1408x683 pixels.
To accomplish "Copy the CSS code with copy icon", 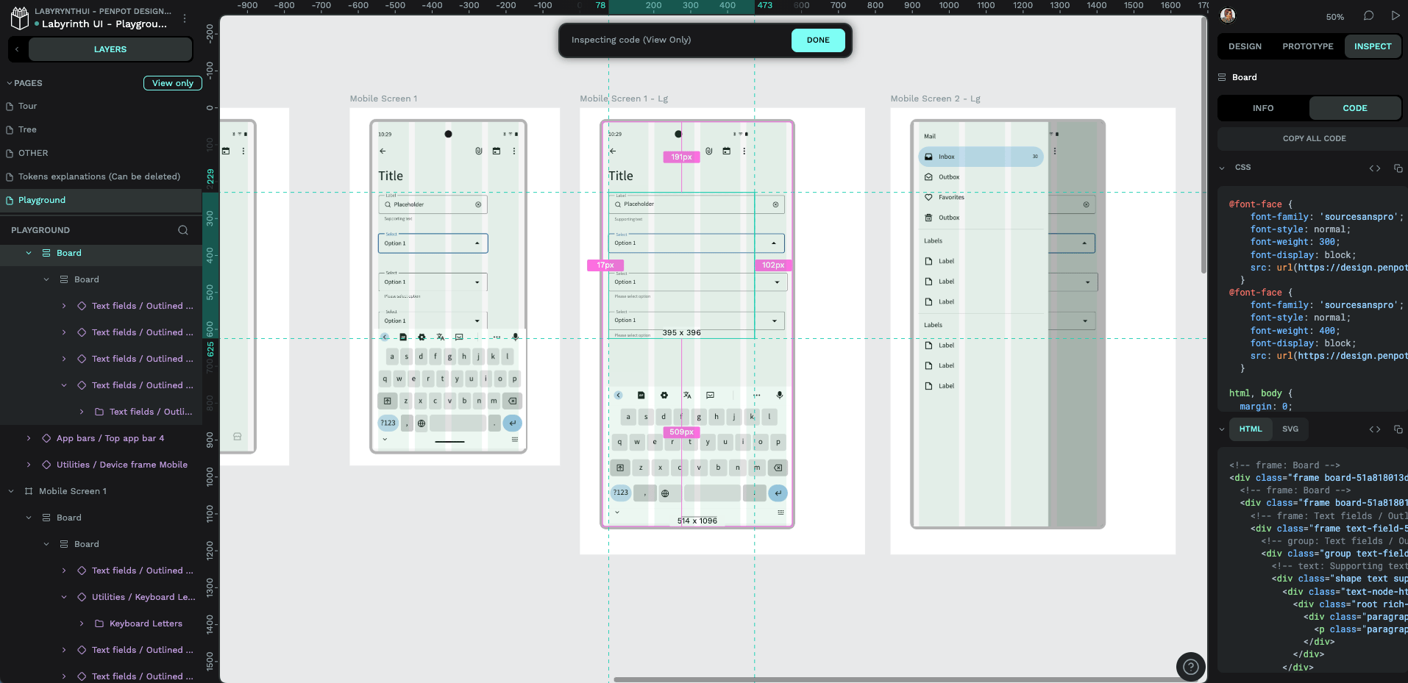I will click(x=1398, y=168).
